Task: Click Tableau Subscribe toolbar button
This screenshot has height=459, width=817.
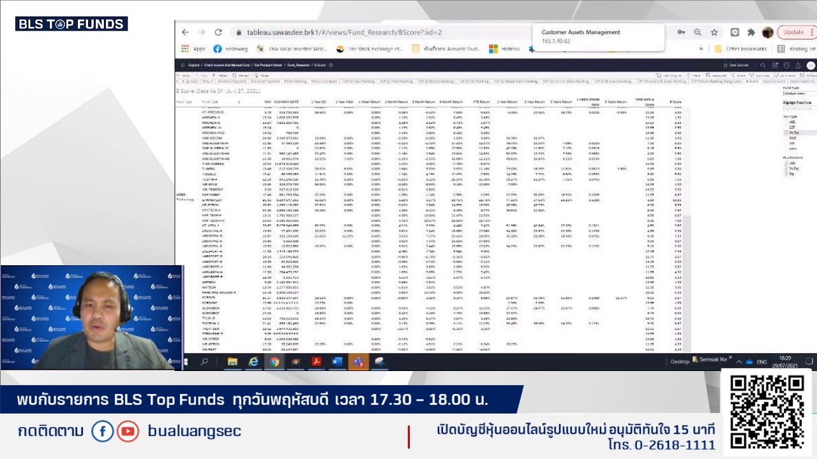Action: tap(716, 75)
